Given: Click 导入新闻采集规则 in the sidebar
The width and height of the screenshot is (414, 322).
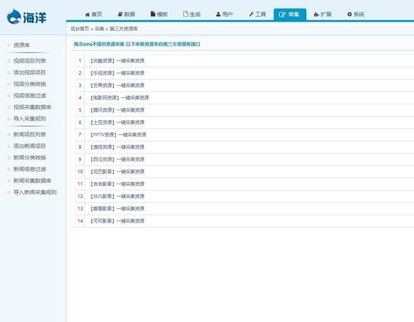Looking at the screenshot, I should coord(35,192).
